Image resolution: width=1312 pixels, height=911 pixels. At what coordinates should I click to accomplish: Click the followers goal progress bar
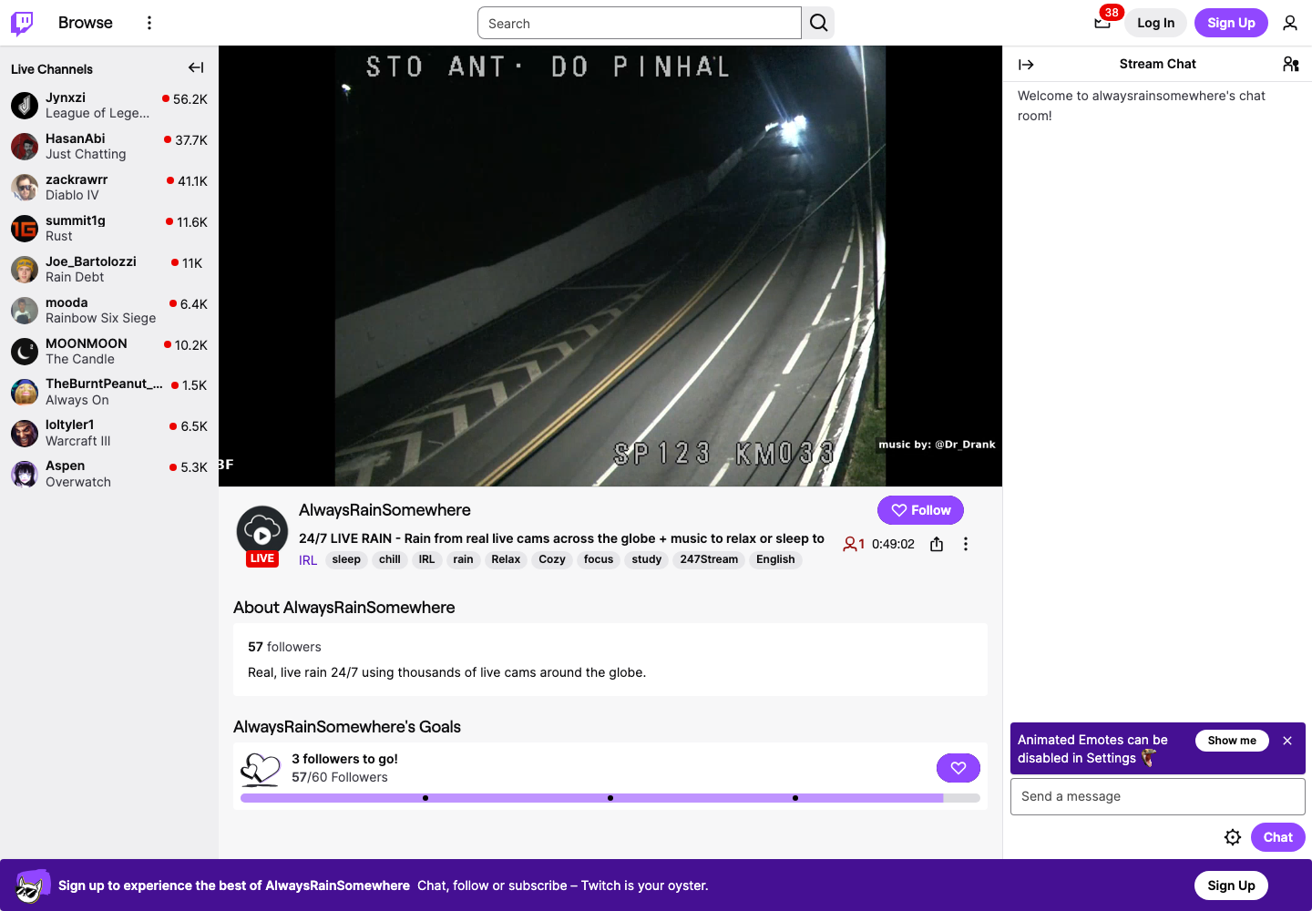tap(610, 798)
